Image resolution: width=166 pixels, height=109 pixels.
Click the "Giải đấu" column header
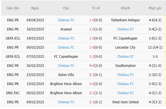(13, 8)
